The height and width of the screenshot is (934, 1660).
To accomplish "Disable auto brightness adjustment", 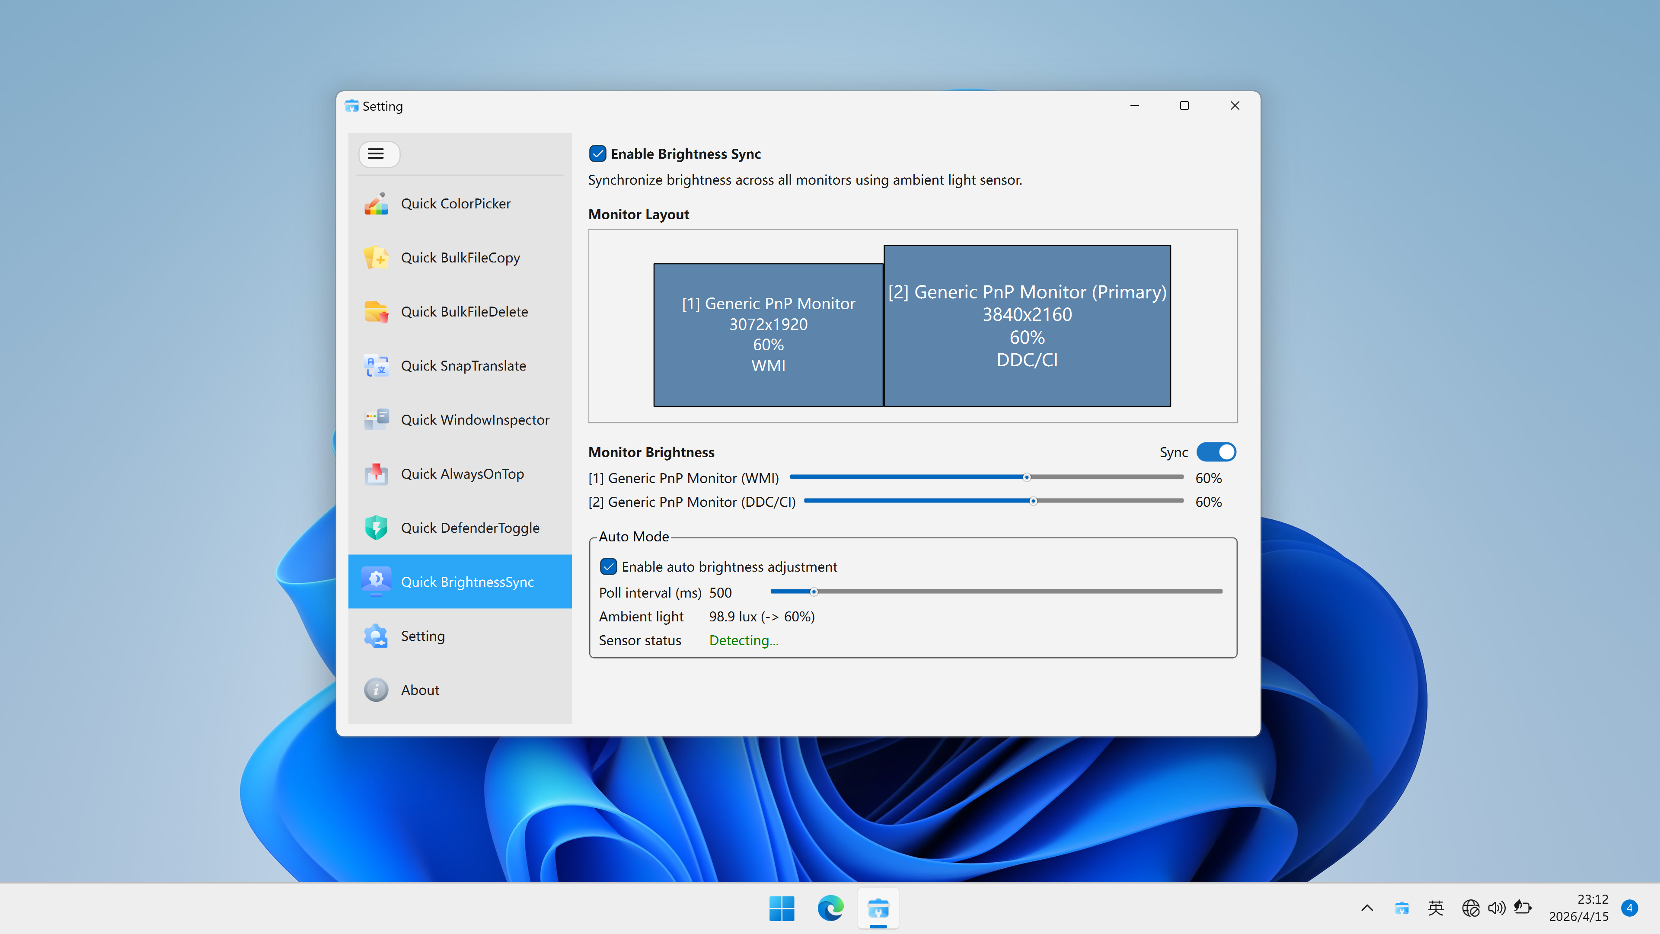I will pos(609,566).
